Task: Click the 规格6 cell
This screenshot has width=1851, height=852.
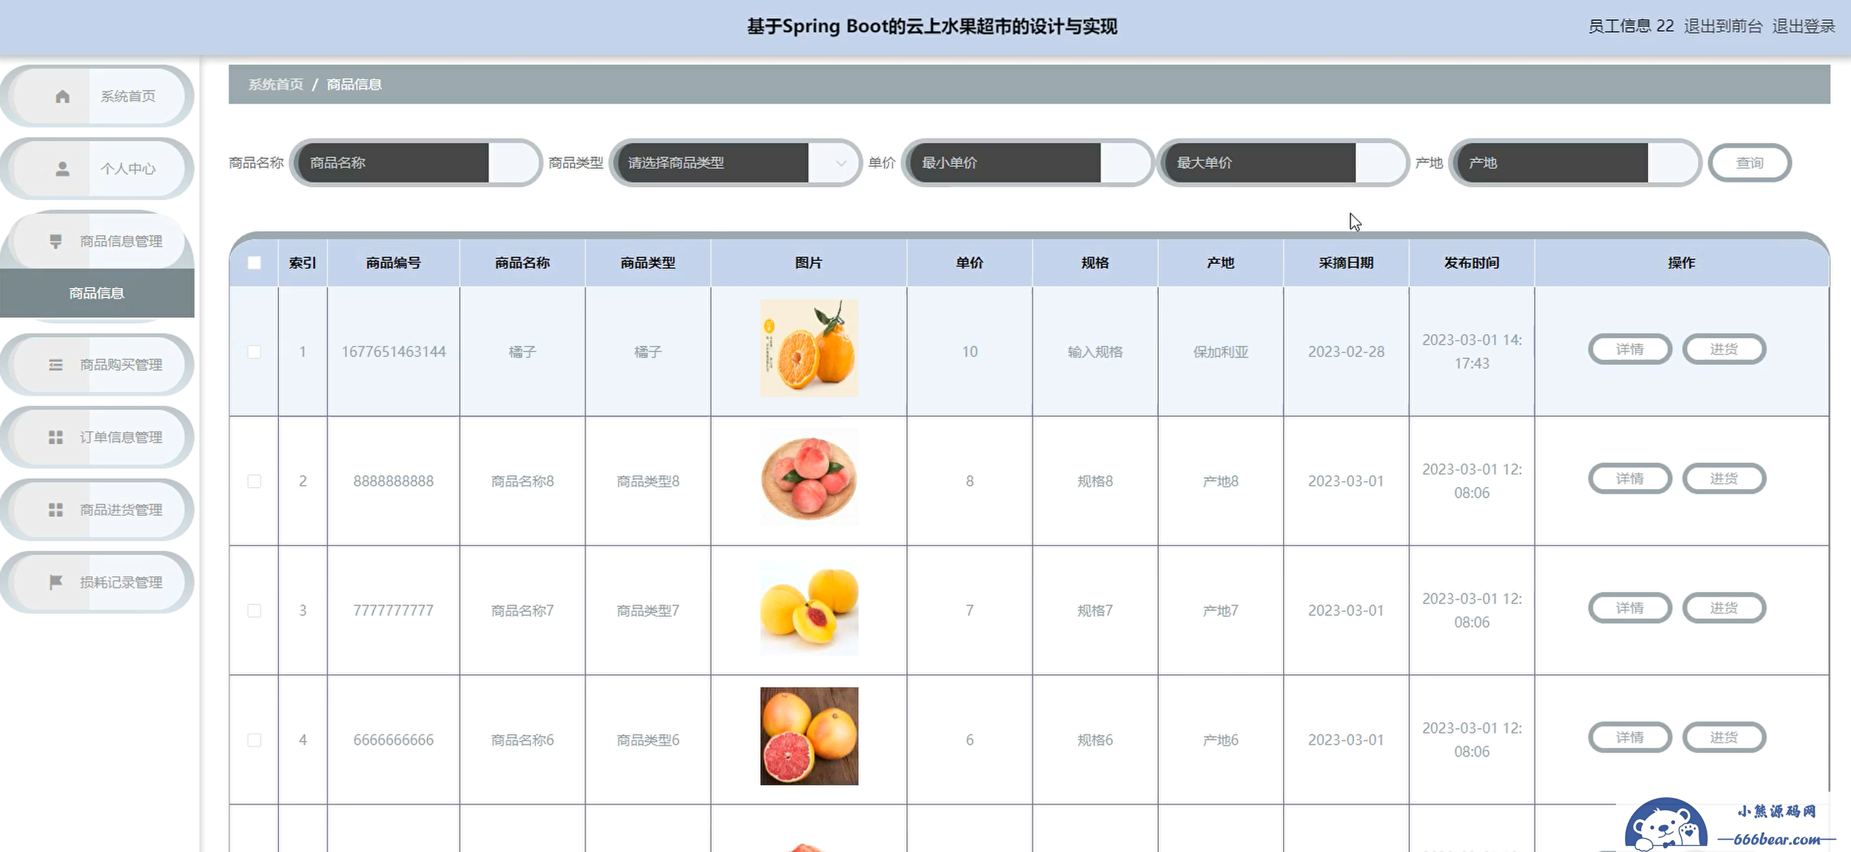Action: 1095,740
